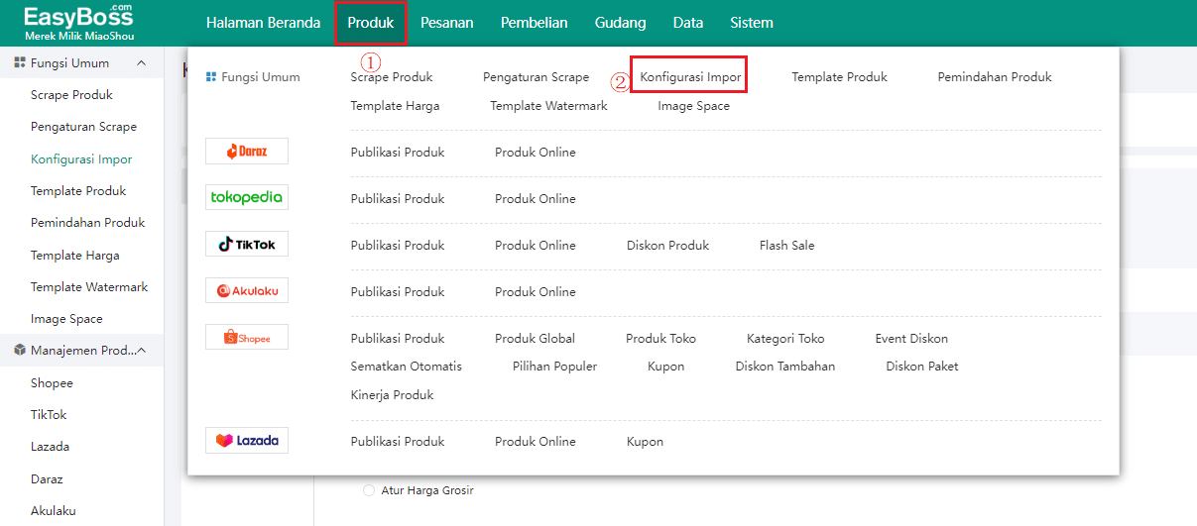This screenshot has width=1197, height=526.
Task: Collapse the Manajemen Produk sidebar section
Action: coord(141,351)
